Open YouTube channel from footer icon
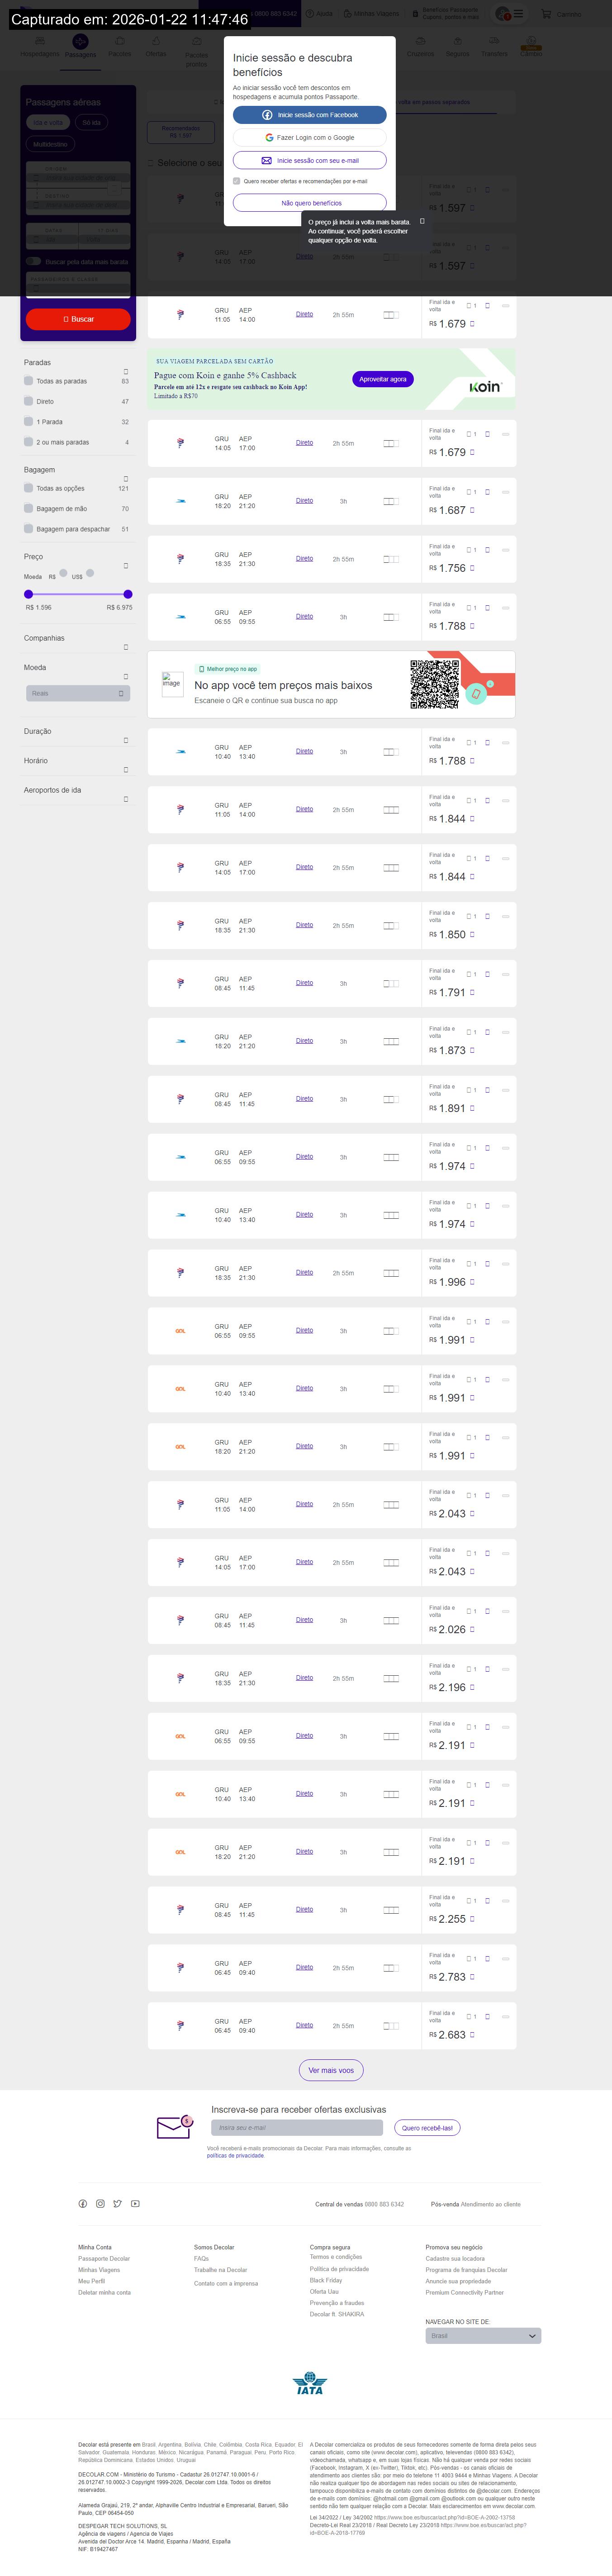 click(x=135, y=2203)
